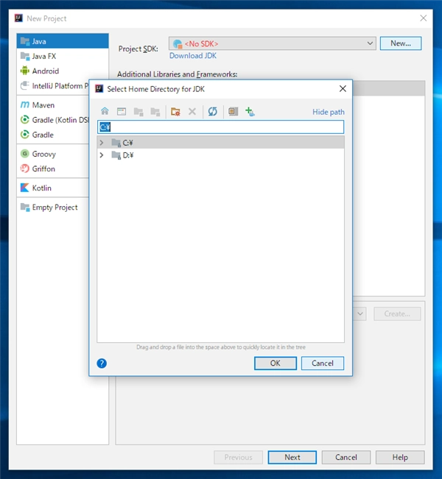442x479 pixels.
Task: Click the Hide path link
Action: click(x=329, y=112)
